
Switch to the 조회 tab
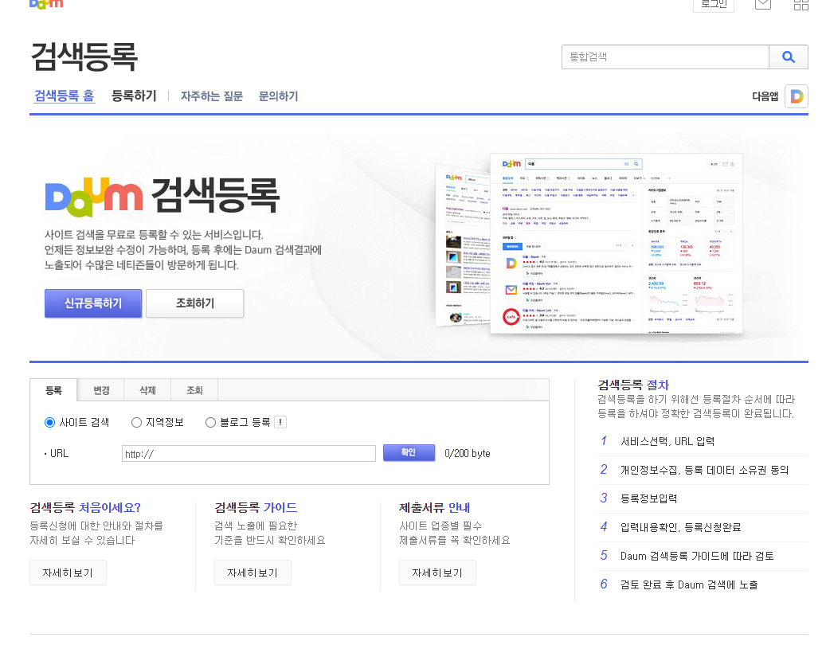click(194, 390)
